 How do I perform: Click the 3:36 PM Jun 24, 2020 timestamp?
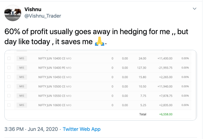tap(31, 129)
